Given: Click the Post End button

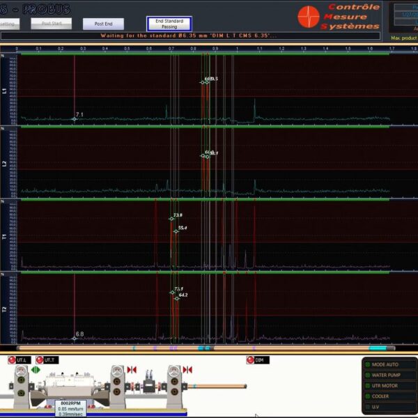Looking at the screenshot, I should (x=103, y=24).
